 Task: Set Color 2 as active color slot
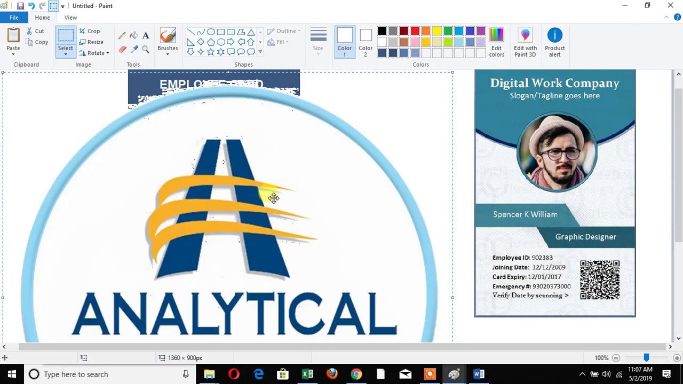click(x=366, y=42)
